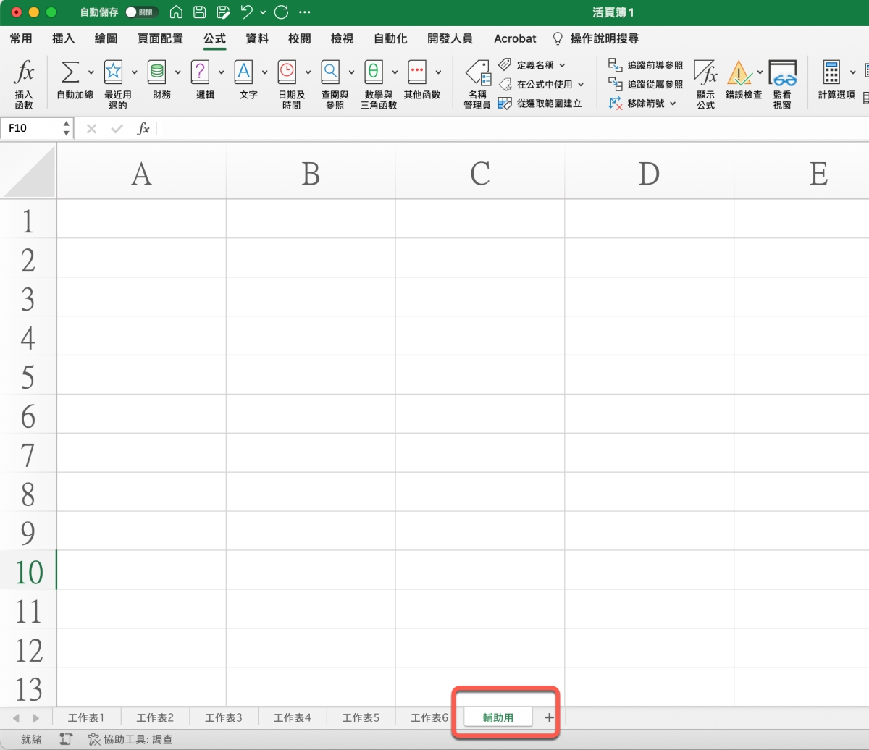This screenshot has height=750, width=869.
Task: Click 計算選項 calculator icon
Action: pos(831,72)
